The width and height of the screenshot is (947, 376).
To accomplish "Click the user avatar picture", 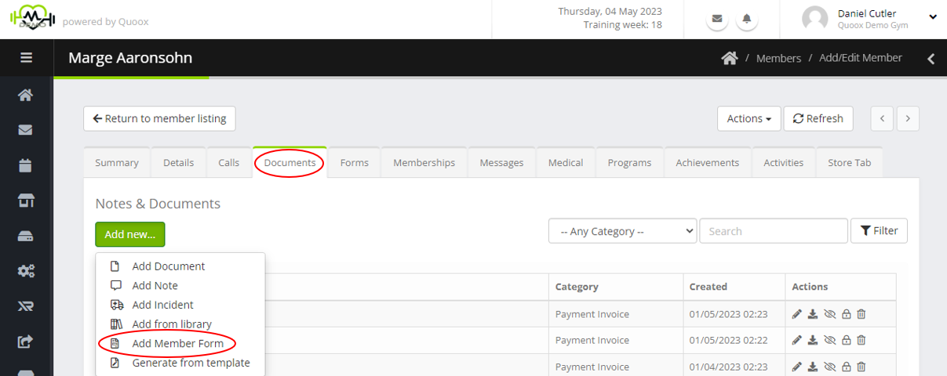I will coord(815,19).
